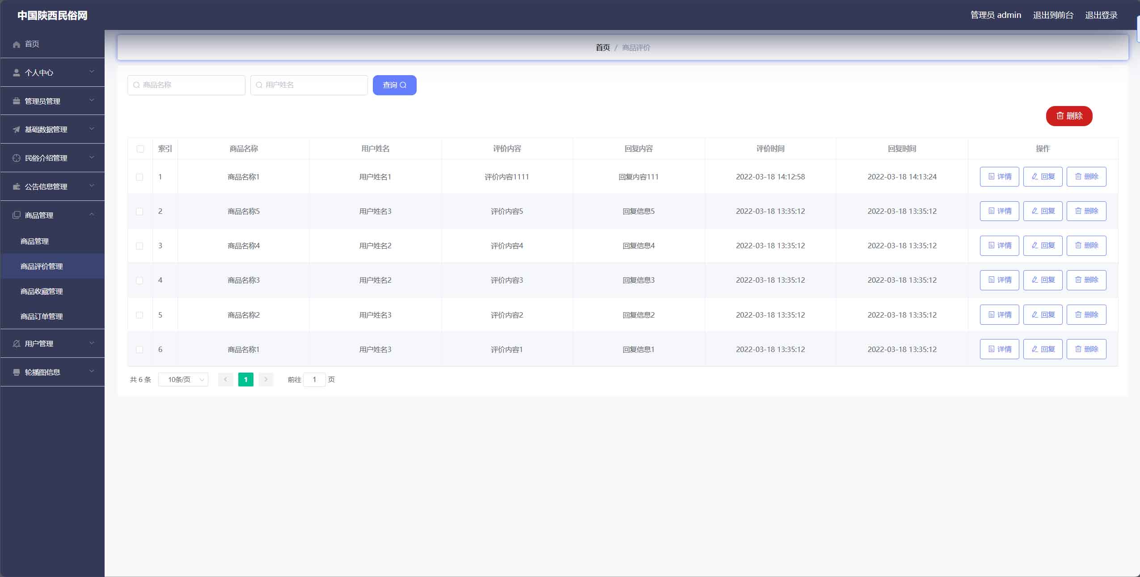Check the checkbox for row index 1
Image resolution: width=1140 pixels, height=577 pixels.
click(x=139, y=177)
